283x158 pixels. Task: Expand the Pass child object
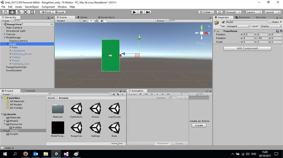pos(11,47)
